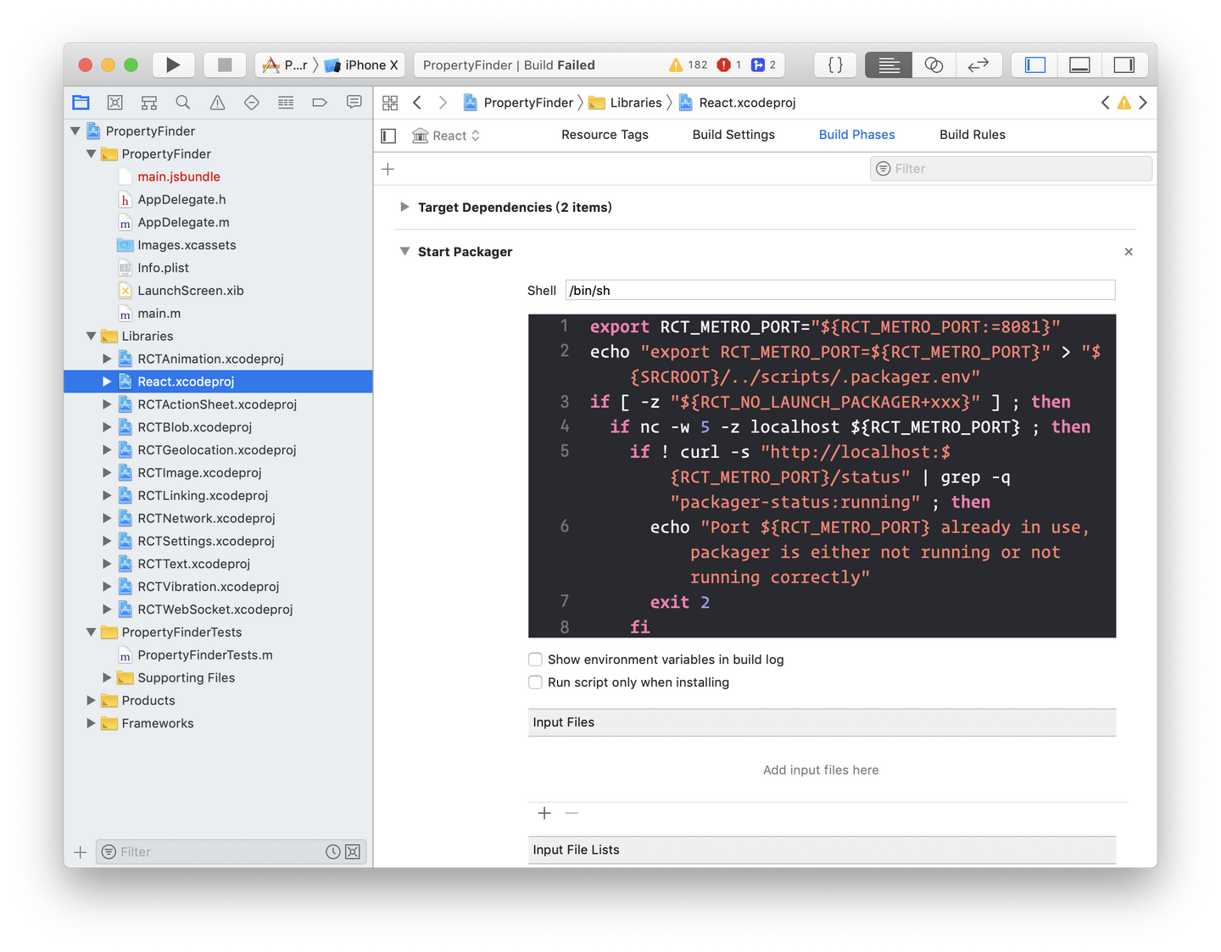Open the Breakpoint navigator
This screenshot has height=952, width=1221.
pos(320,102)
